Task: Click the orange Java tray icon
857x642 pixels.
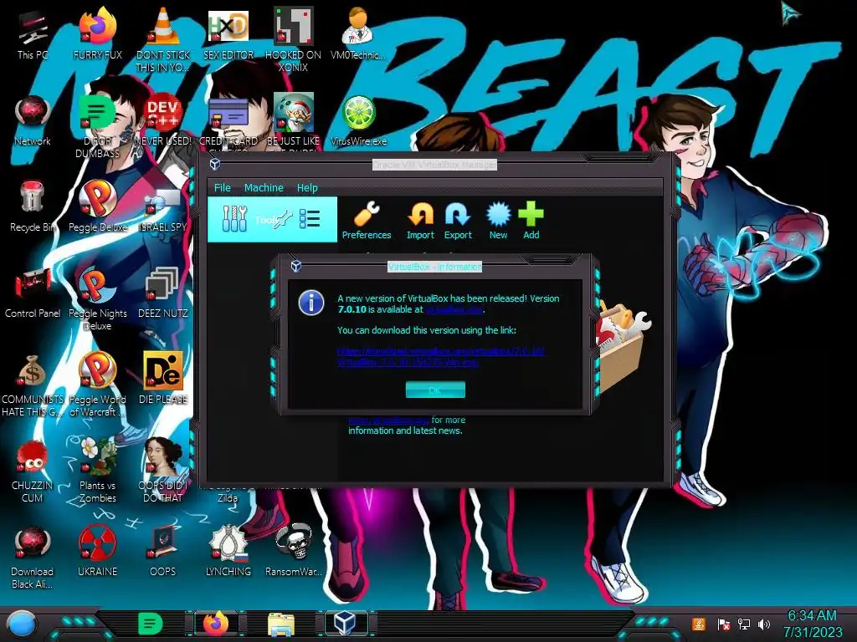Action: click(x=699, y=624)
